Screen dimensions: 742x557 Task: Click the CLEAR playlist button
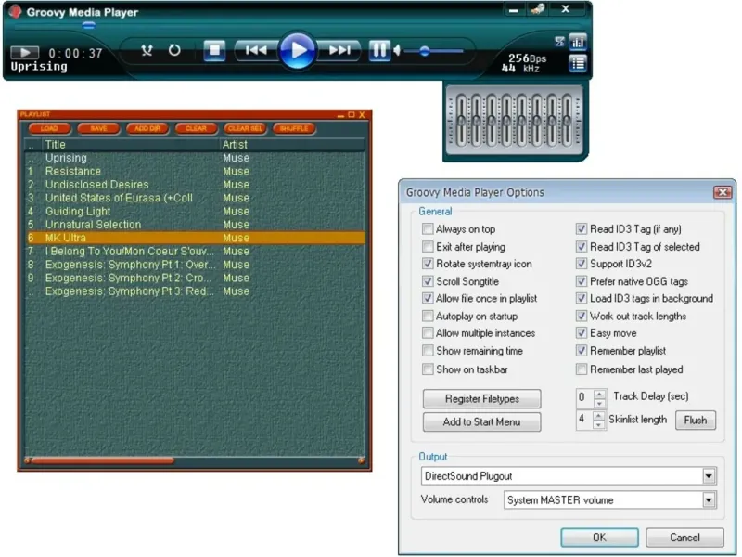196,129
